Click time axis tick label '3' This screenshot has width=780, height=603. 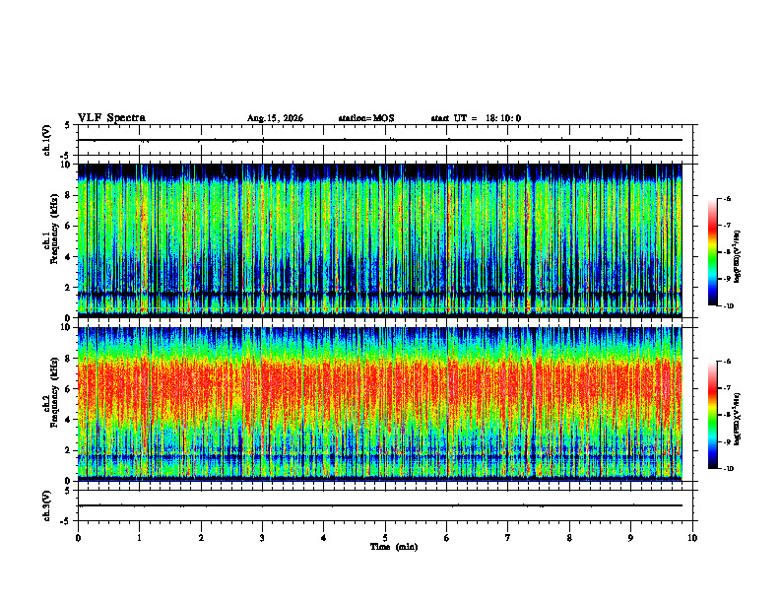click(262, 538)
